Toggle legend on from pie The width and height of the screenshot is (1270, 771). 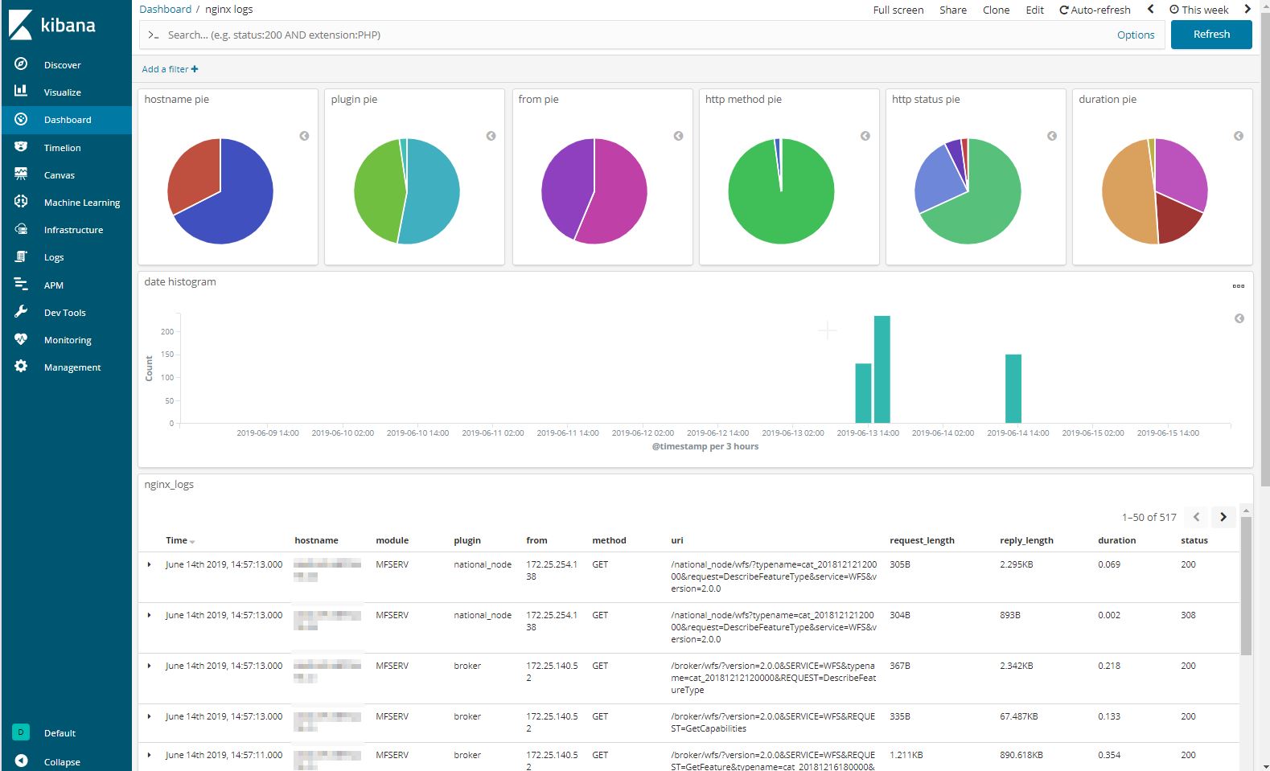click(x=678, y=136)
